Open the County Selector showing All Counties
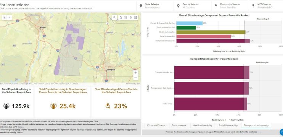The height and width of the screenshot is (137, 283). tap(193, 6)
